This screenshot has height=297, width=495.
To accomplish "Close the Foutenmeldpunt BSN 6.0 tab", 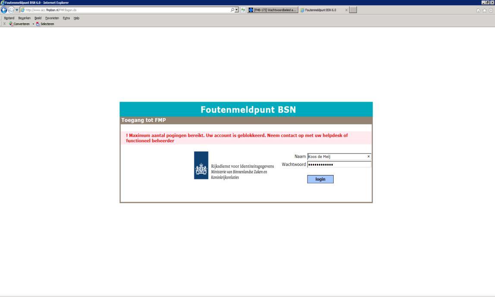I will click(x=346, y=10).
